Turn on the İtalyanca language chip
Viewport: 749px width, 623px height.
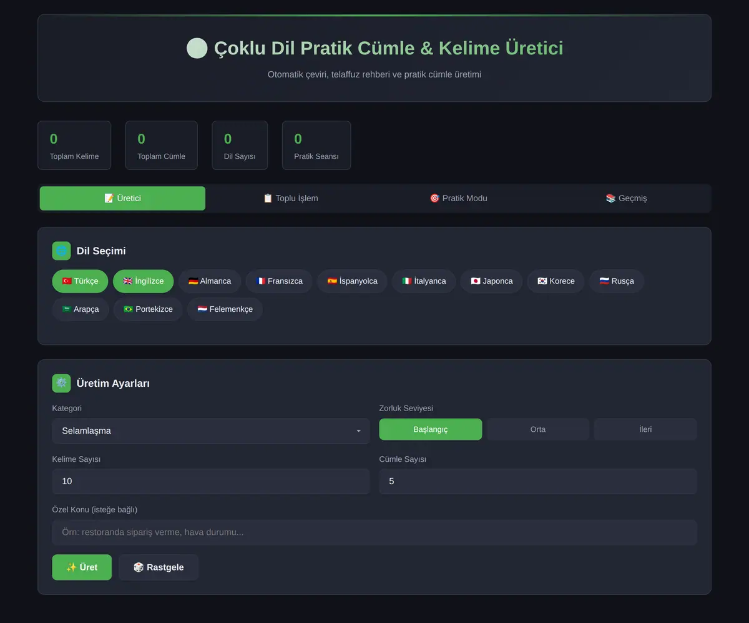(x=424, y=281)
